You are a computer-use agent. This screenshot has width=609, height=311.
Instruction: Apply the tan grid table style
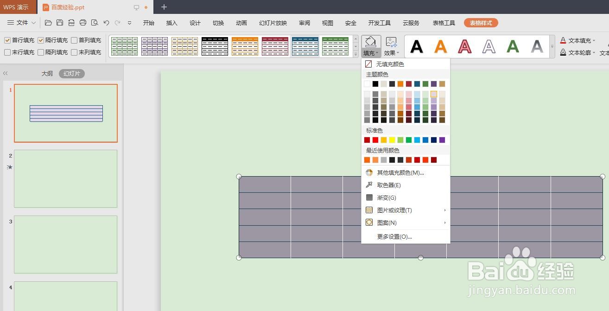click(184, 46)
